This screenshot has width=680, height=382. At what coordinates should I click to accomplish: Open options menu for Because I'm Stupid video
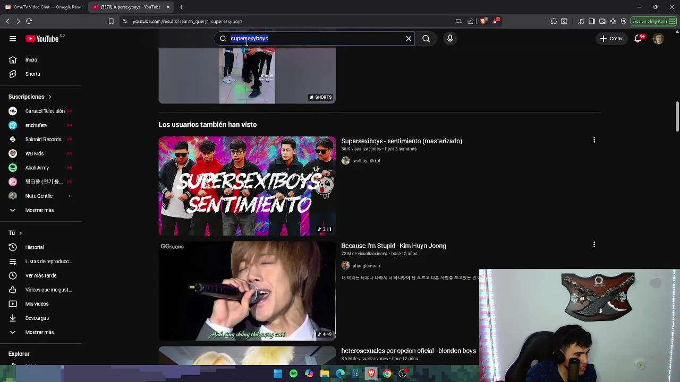pos(594,245)
